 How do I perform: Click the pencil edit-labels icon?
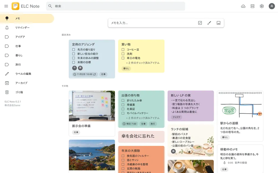(x=7, y=74)
